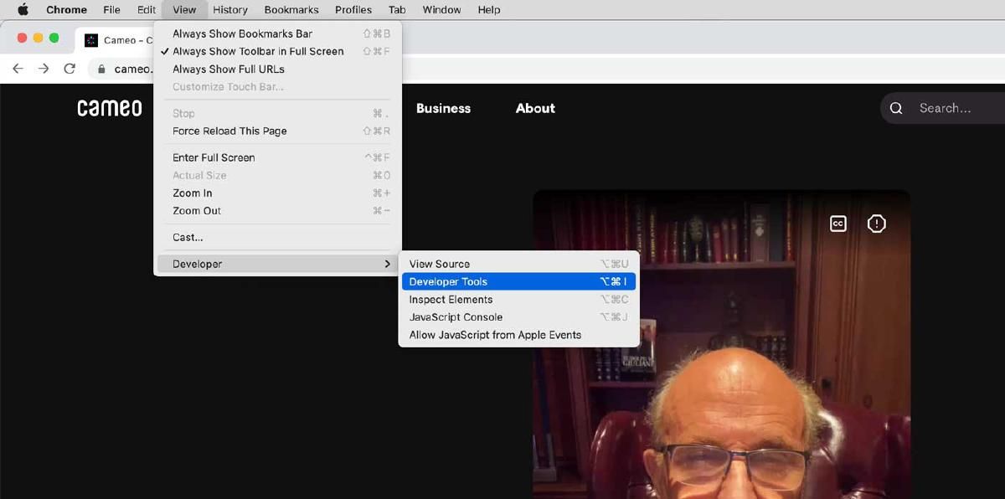The width and height of the screenshot is (1005, 499).
Task: Select Inspect Elements option
Action: [x=518, y=300]
